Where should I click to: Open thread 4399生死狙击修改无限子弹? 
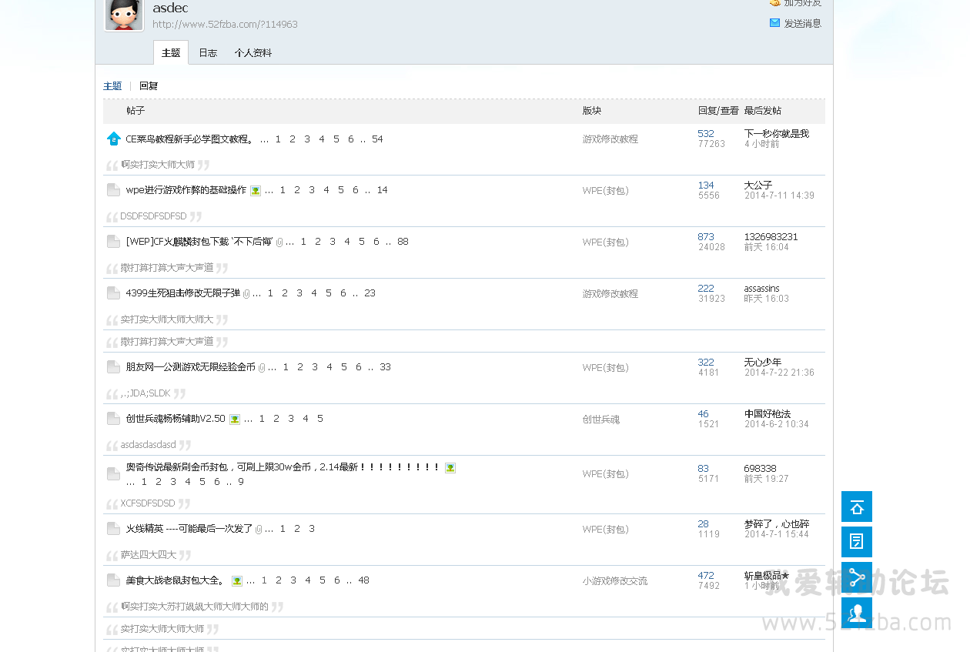coord(182,293)
